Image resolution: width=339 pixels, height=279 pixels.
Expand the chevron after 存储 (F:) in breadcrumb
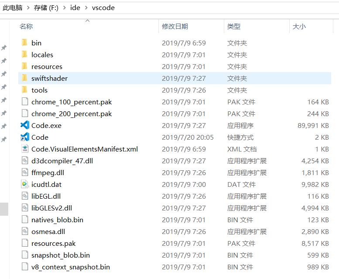[65, 8]
